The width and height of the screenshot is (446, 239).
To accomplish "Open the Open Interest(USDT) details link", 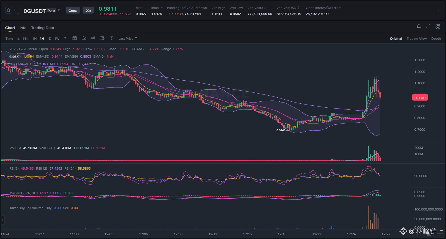I will tap(323, 8).
